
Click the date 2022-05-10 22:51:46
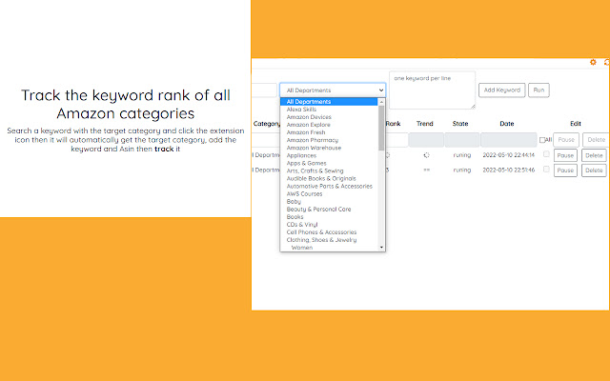pos(508,170)
